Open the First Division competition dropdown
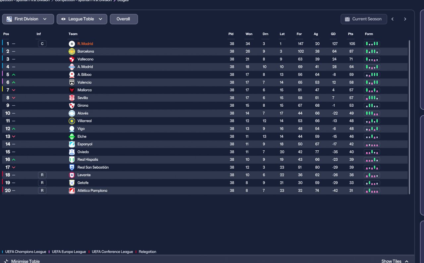 (x=28, y=19)
